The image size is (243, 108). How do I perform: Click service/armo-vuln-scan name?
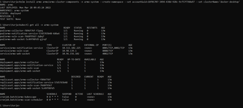click(14, 51)
